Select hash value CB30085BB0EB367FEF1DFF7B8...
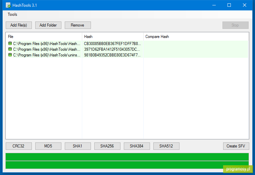The height and width of the screenshot is (175, 255). click(x=112, y=44)
